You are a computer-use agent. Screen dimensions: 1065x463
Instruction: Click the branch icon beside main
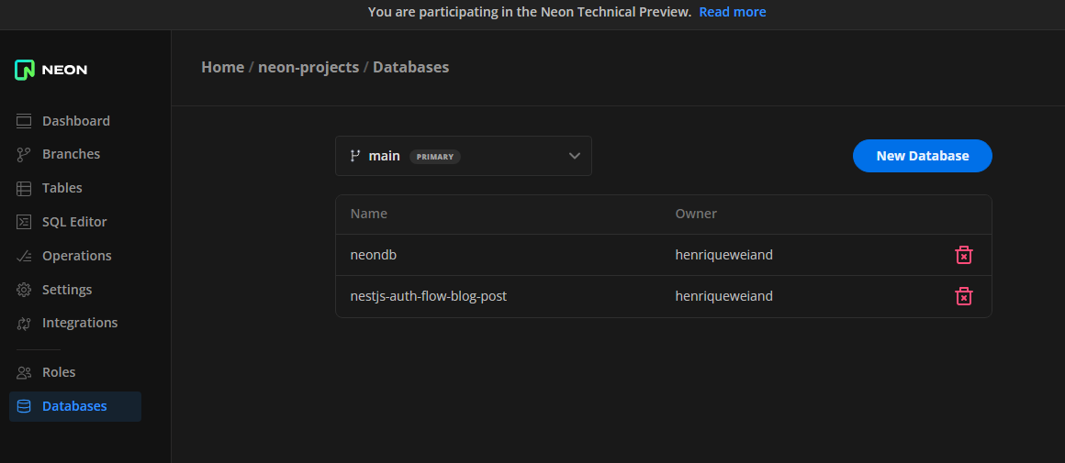pyautogui.click(x=354, y=156)
